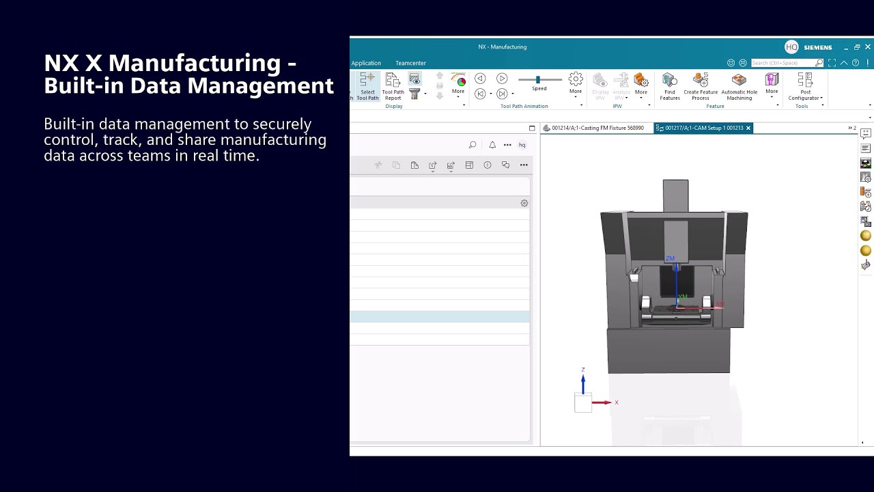
Task: Open the Application ribbon tab
Action: 366,63
